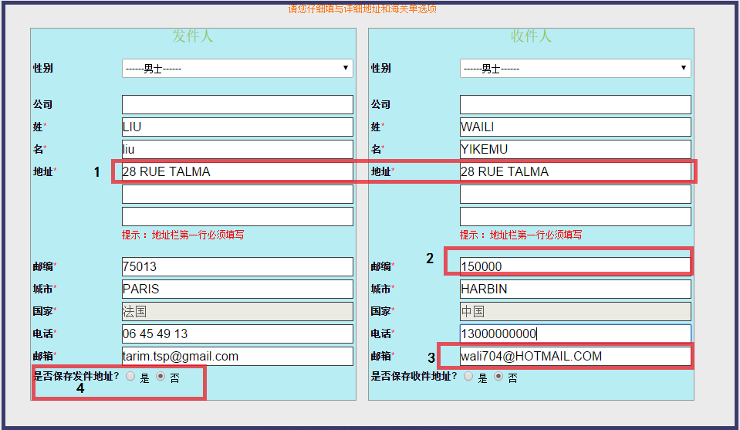Click recipient surname field WAILI
The image size is (740, 430).
[x=575, y=127]
